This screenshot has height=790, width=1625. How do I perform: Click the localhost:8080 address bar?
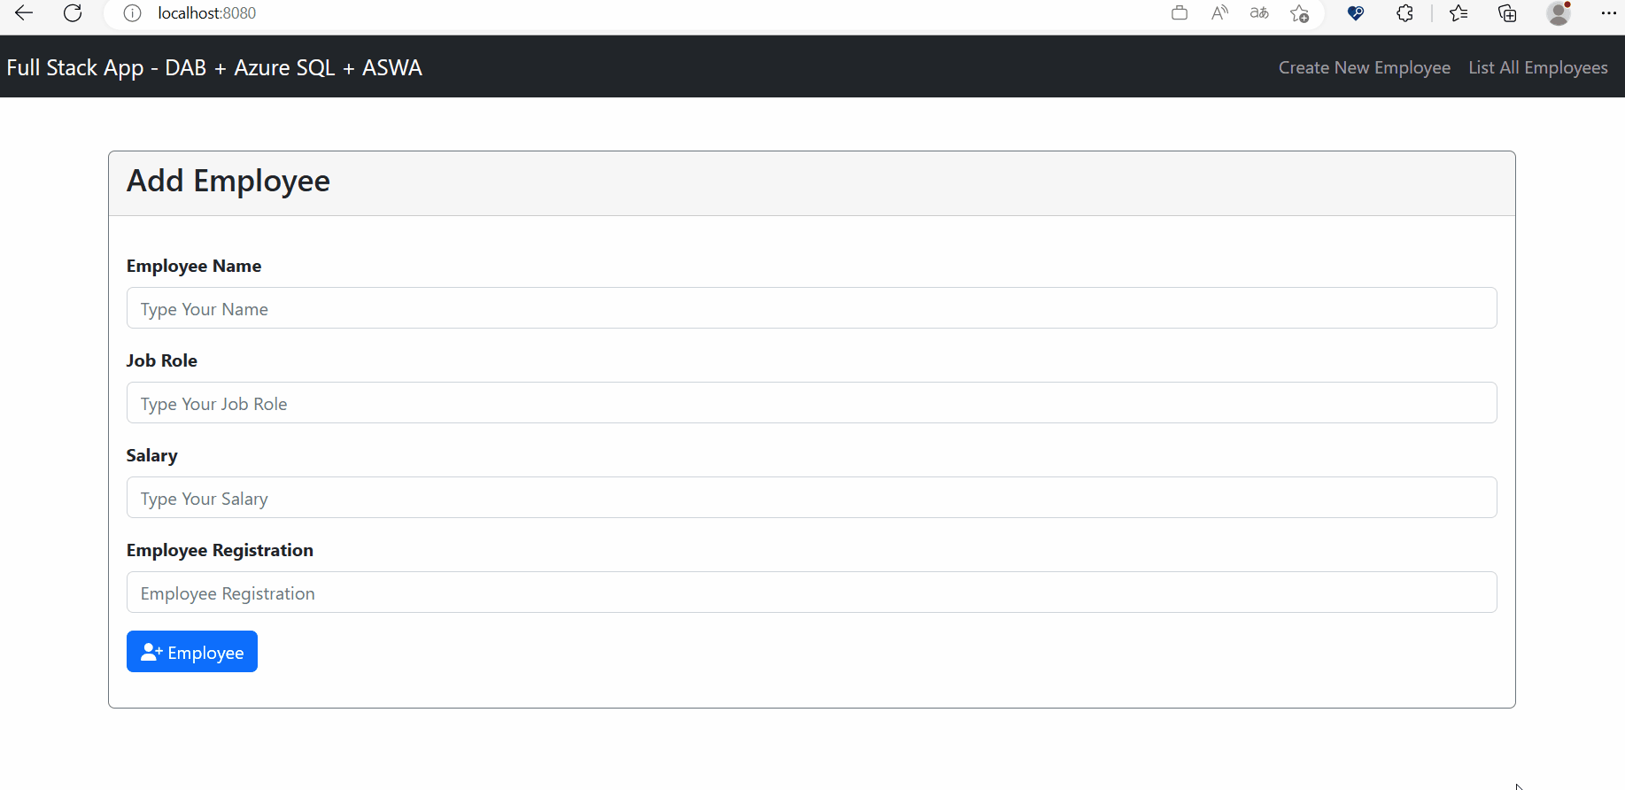tap(620, 13)
